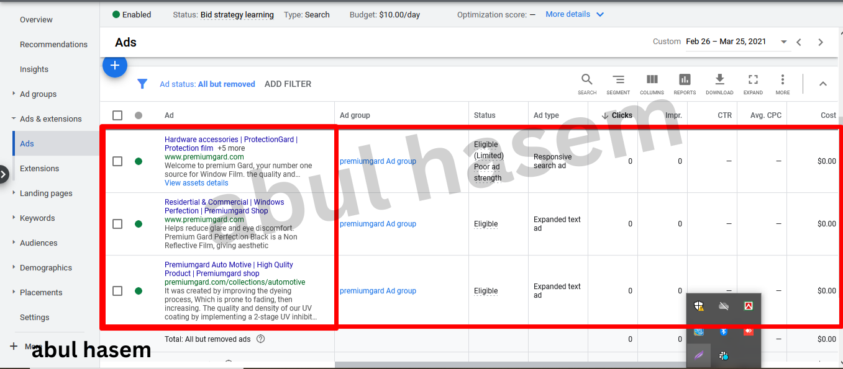Open Settings in the sidebar
843x369 pixels.
(34, 318)
